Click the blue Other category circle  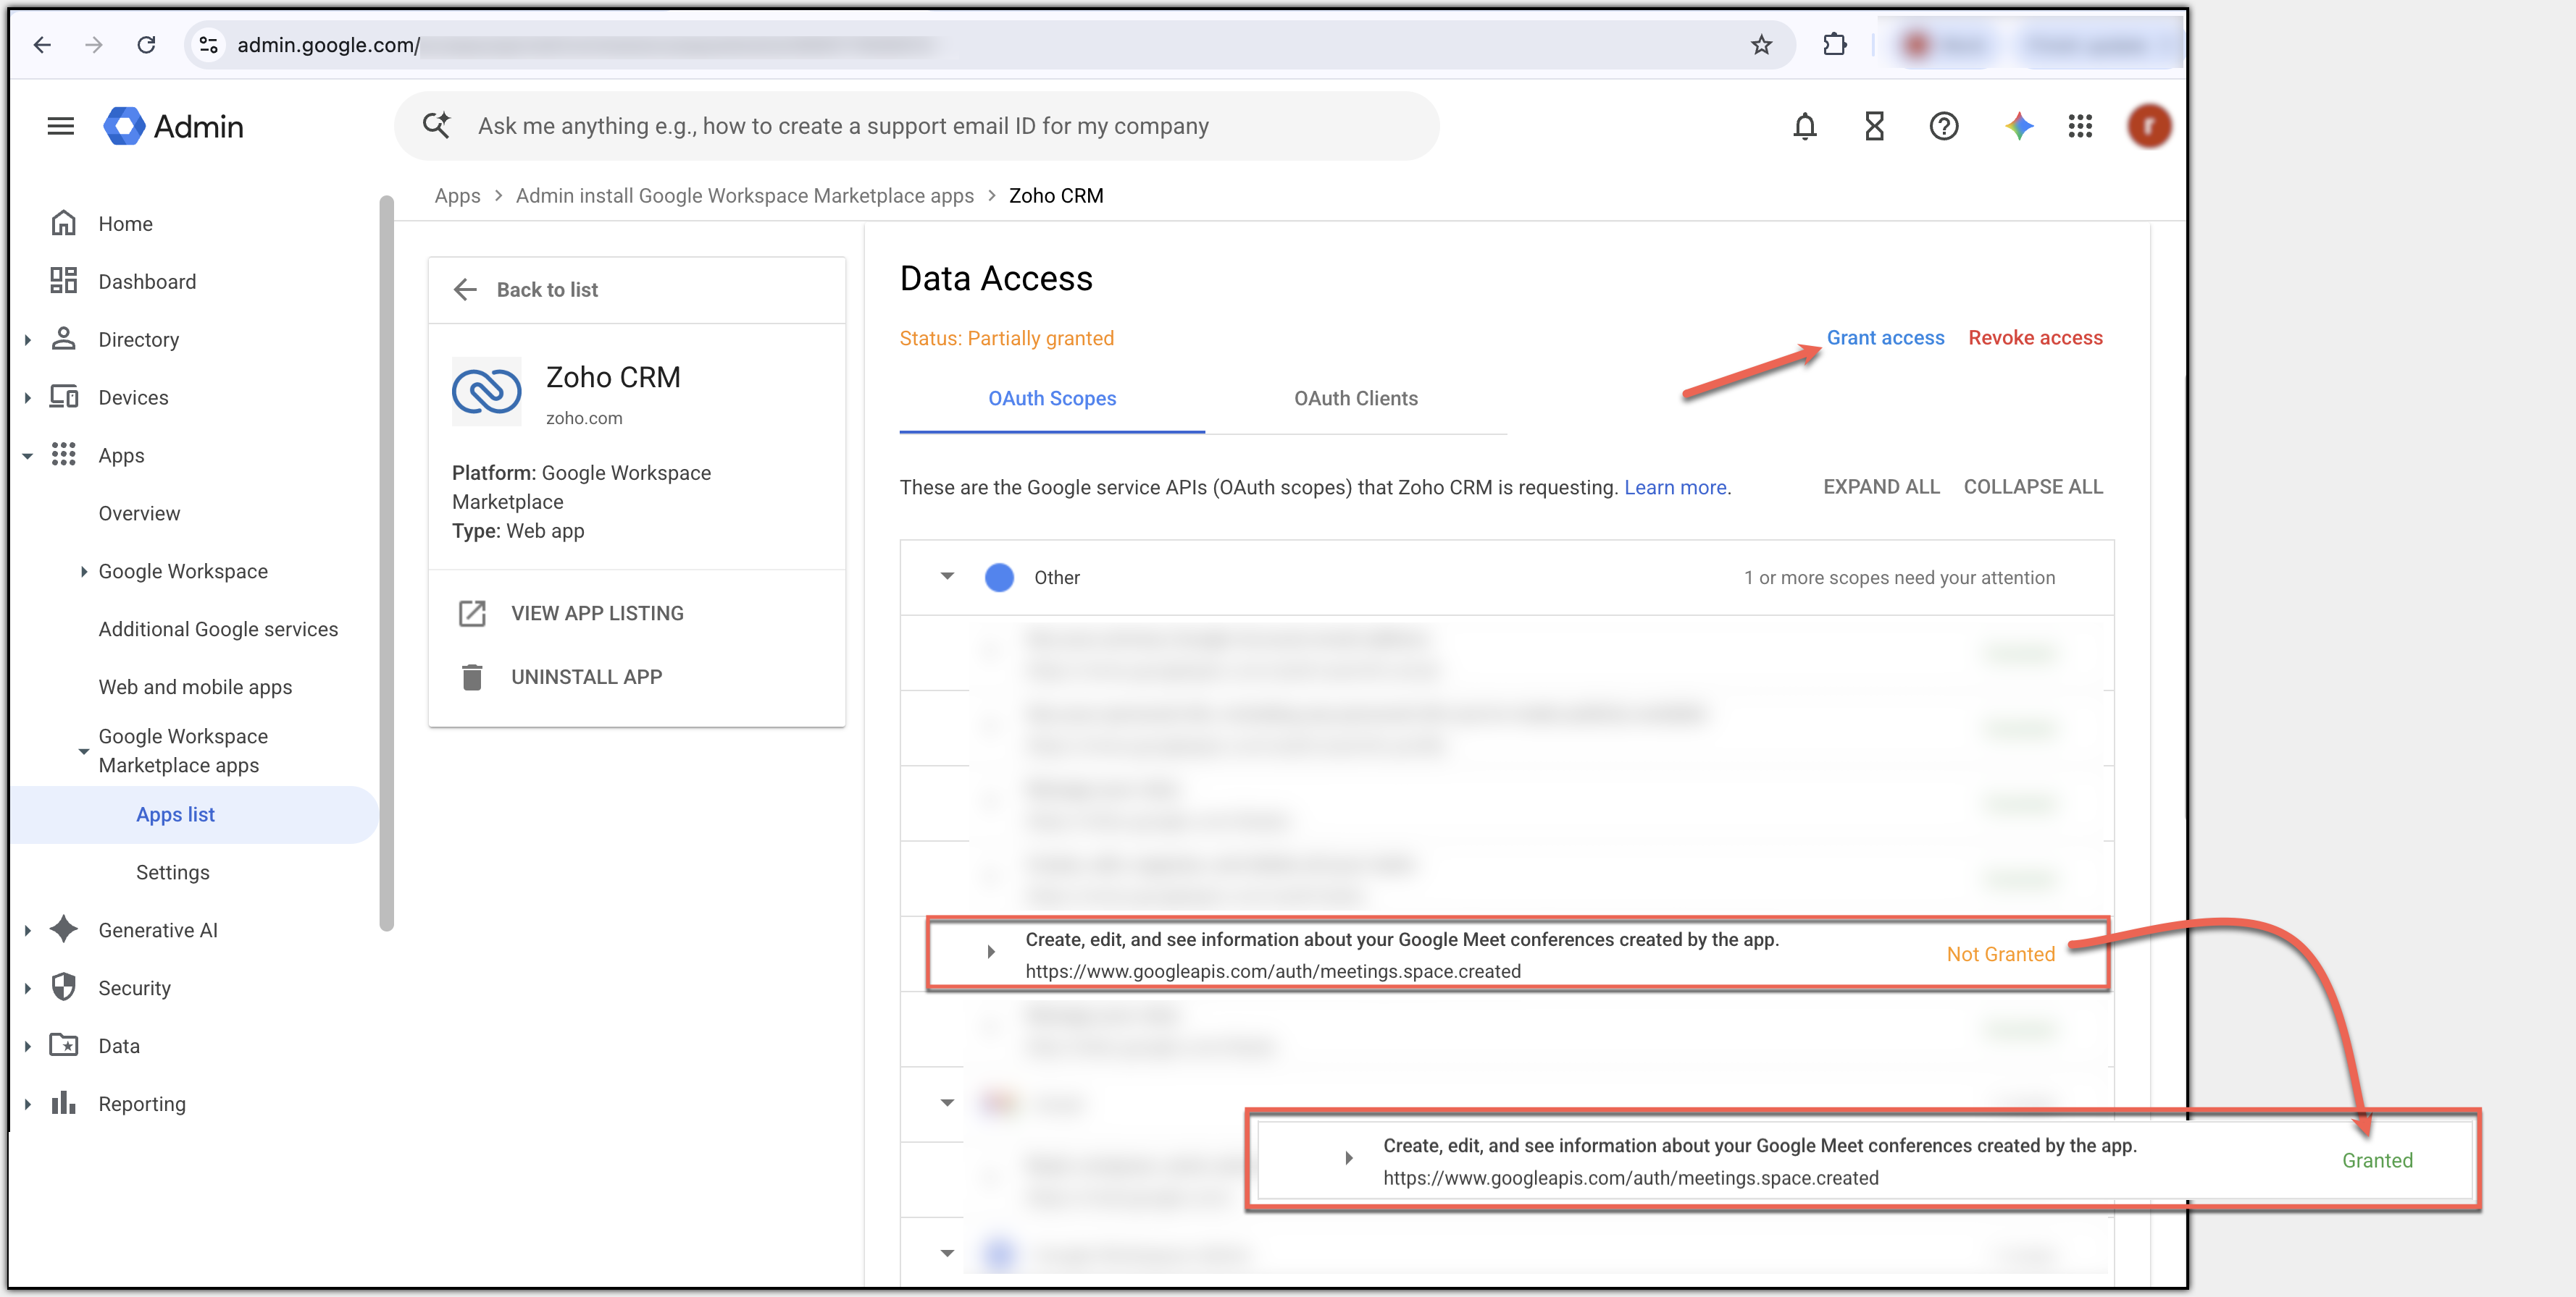[x=999, y=577]
